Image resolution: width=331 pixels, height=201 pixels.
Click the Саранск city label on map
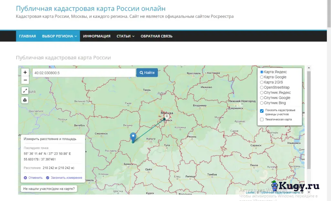pyautogui.click(x=256, y=145)
